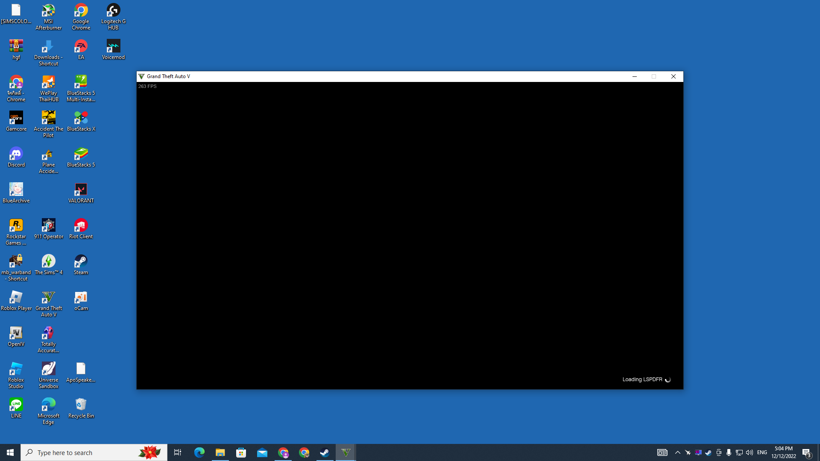This screenshot has height=461, width=820.
Task: Open the OpenIV desktop shortcut
Action: pos(16,336)
